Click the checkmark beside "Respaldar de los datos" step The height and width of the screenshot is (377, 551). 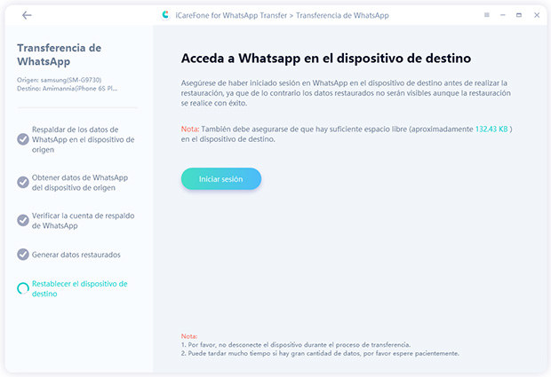tap(23, 139)
